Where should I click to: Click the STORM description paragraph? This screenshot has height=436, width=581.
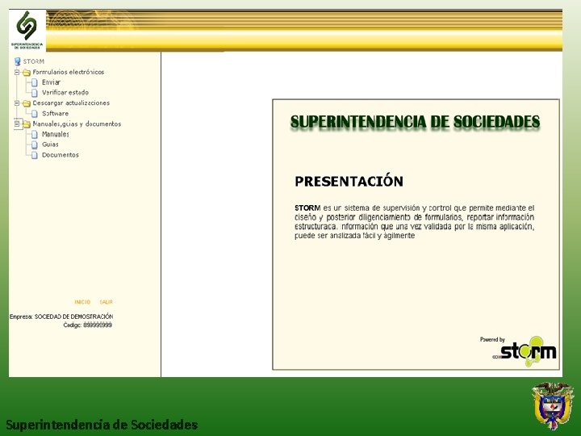(x=414, y=222)
